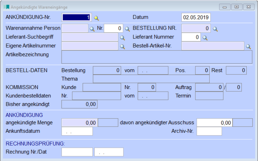Screen dimensions: 258x161
Task: Select the Bestellung number field in BESTELL-DATEN
Action: 107,70
